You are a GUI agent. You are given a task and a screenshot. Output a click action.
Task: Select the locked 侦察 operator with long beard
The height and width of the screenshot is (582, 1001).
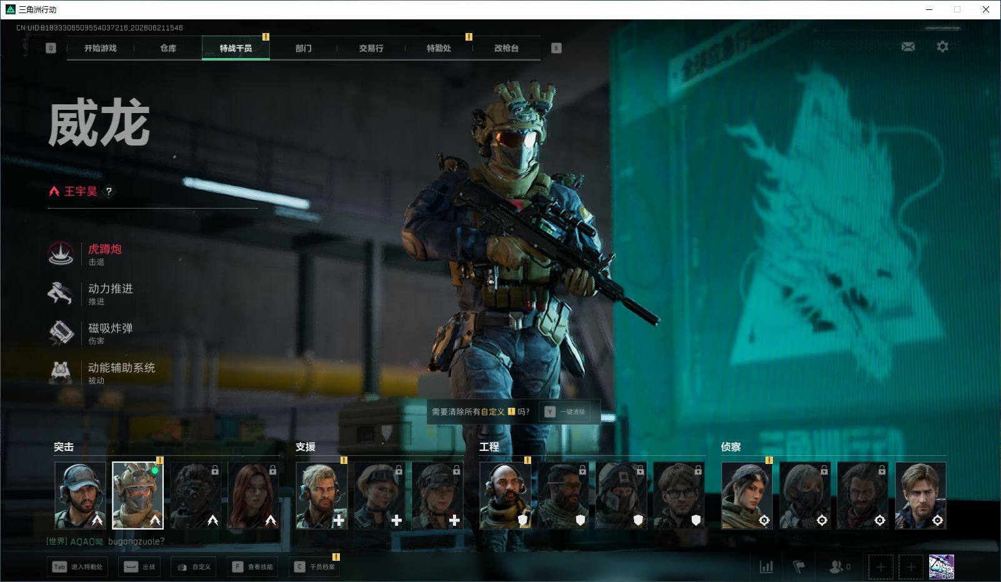click(x=862, y=495)
